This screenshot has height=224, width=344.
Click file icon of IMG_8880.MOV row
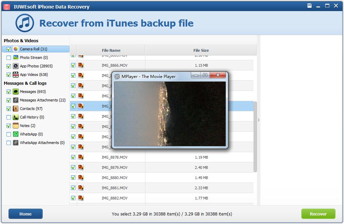point(81,177)
